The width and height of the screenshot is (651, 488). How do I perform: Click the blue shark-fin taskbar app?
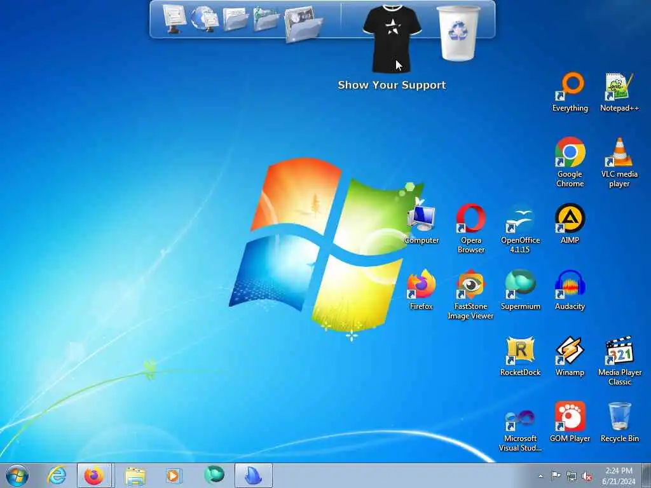click(254, 475)
